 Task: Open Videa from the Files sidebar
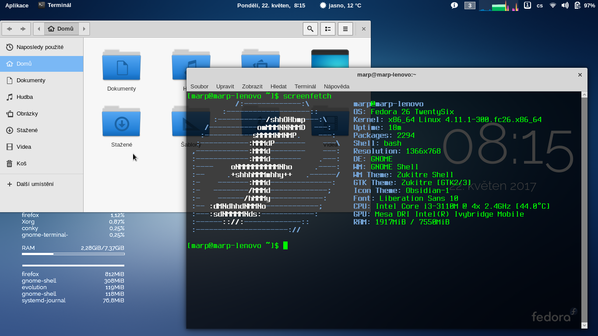pyautogui.click(x=42, y=147)
